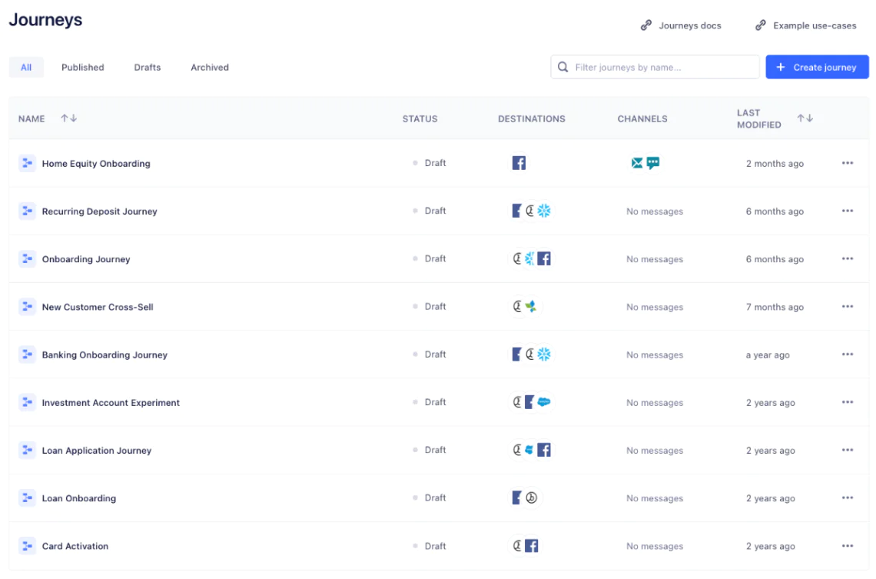Switch to the Published tab
The height and width of the screenshot is (579, 876).
point(82,67)
